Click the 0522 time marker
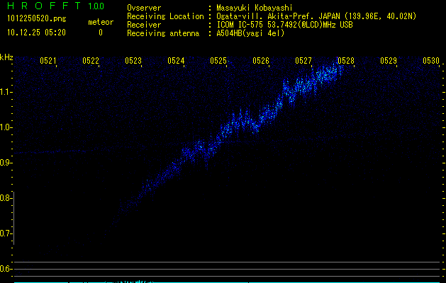The image size is (446, 283). 91,61
